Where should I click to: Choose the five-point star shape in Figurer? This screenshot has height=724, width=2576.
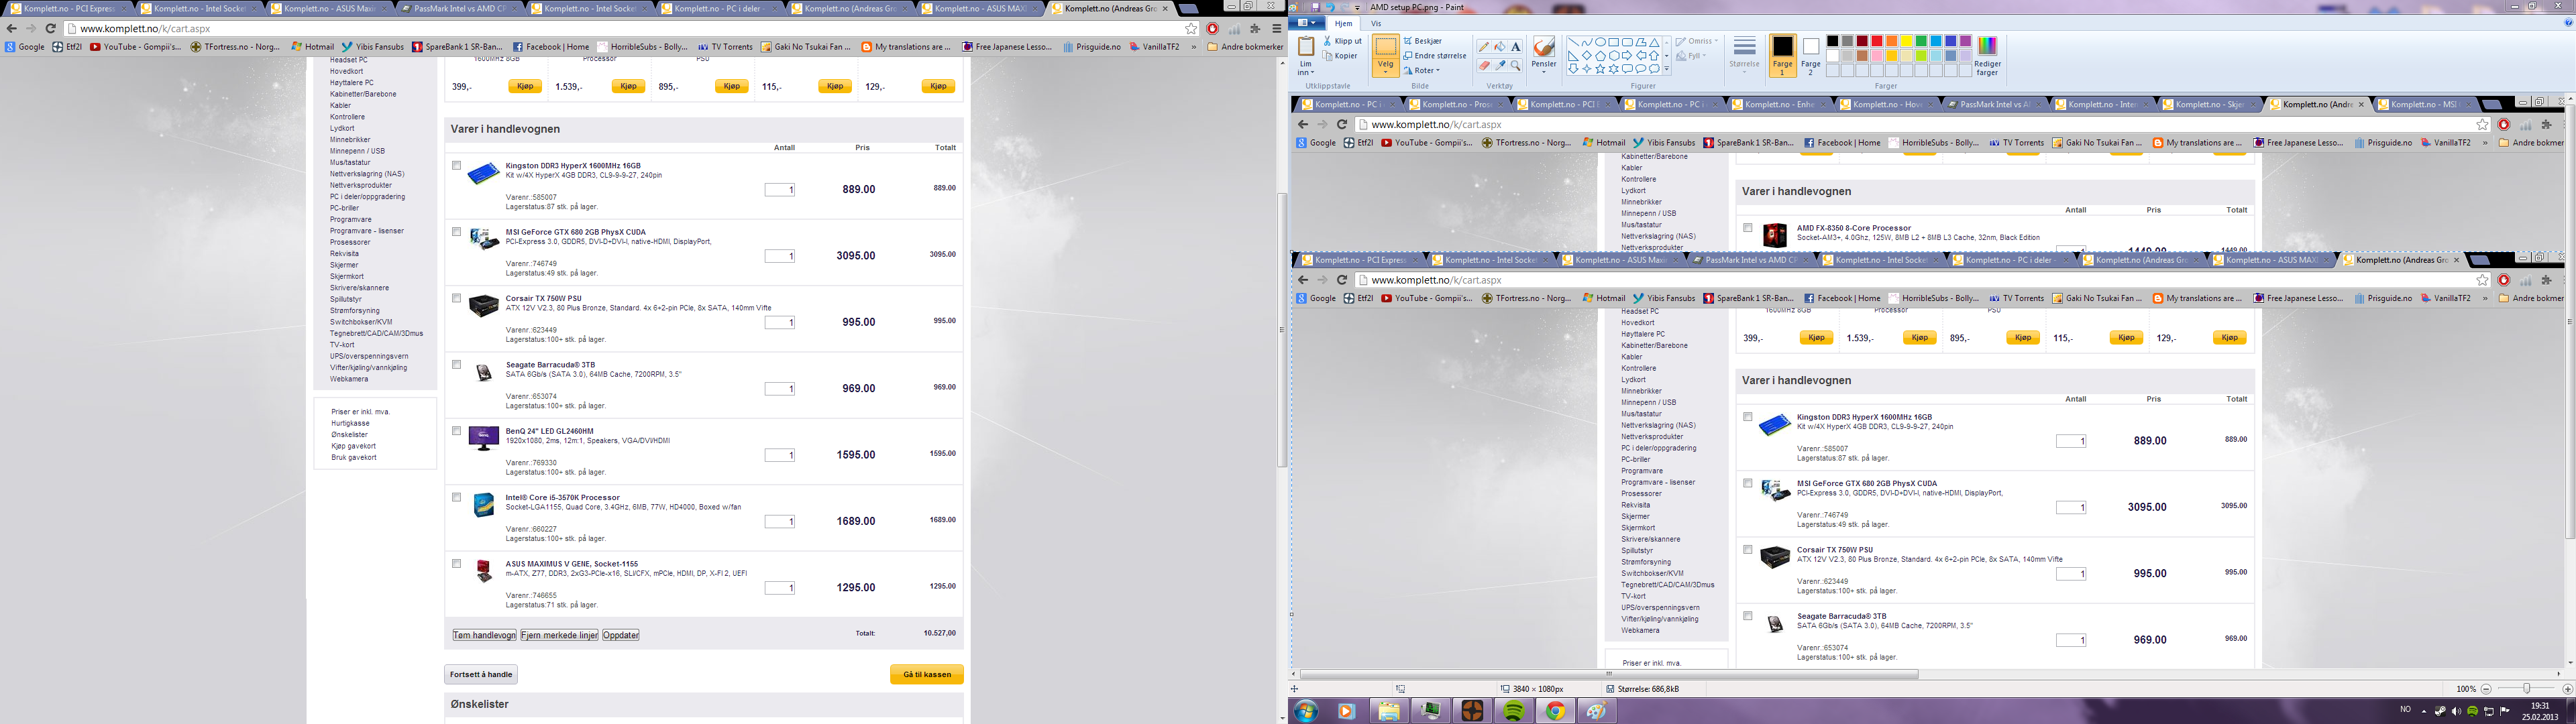pos(1600,69)
